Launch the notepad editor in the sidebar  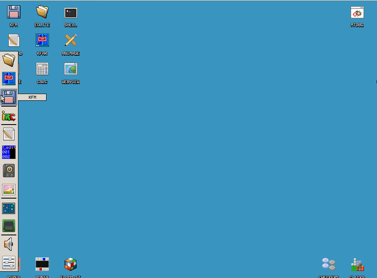click(x=9, y=134)
